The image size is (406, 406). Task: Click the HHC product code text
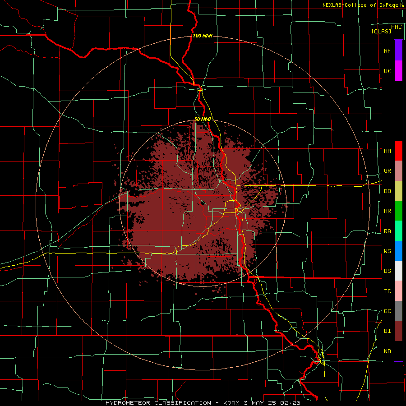[x=397, y=27]
